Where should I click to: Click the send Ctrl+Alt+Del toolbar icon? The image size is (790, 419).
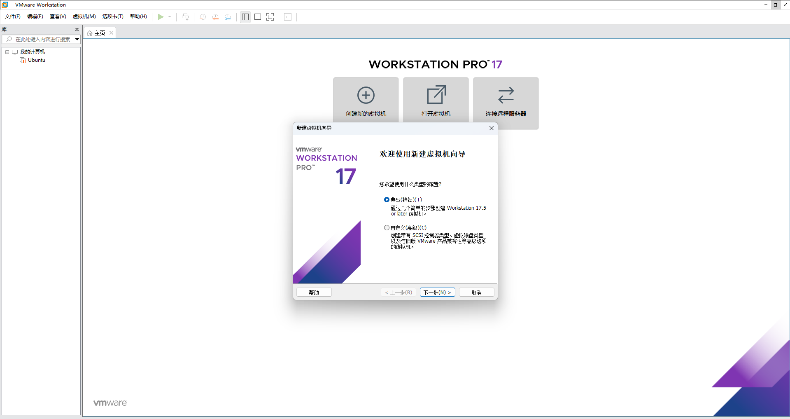(x=185, y=17)
